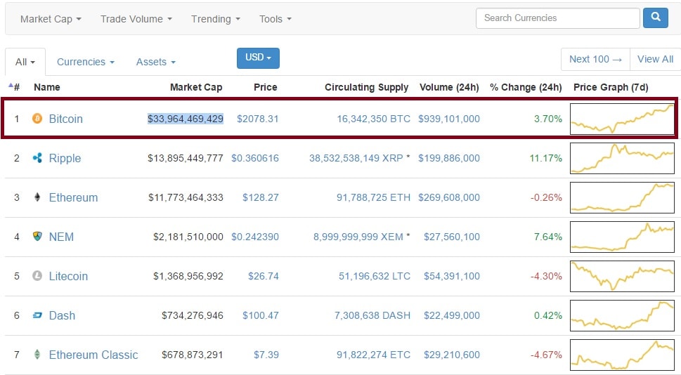681x375 pixels.
Task: Open the Market Cap dropdown menu
Action: [51, 19]
